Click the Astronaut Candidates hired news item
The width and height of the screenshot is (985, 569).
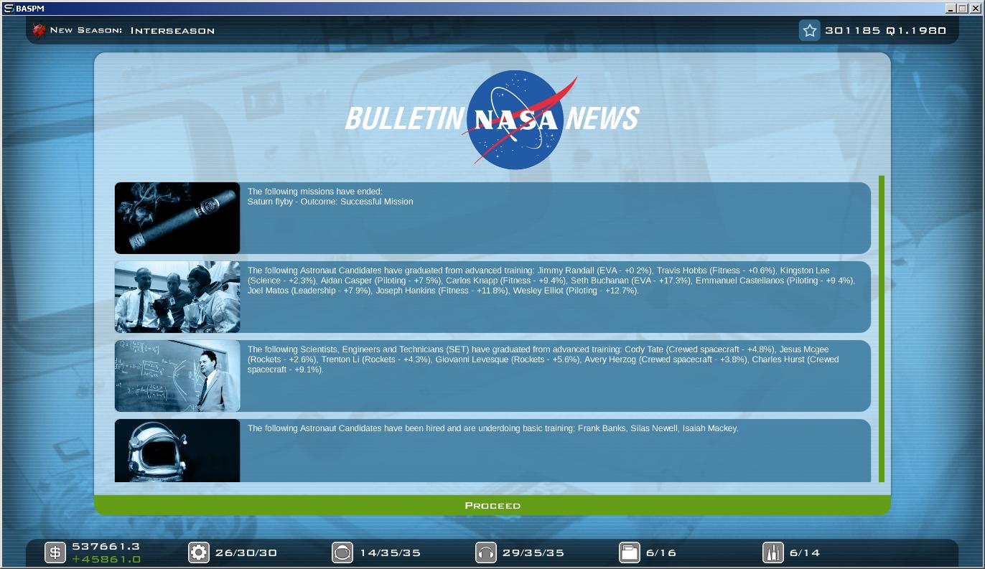[x=492, y=451]
